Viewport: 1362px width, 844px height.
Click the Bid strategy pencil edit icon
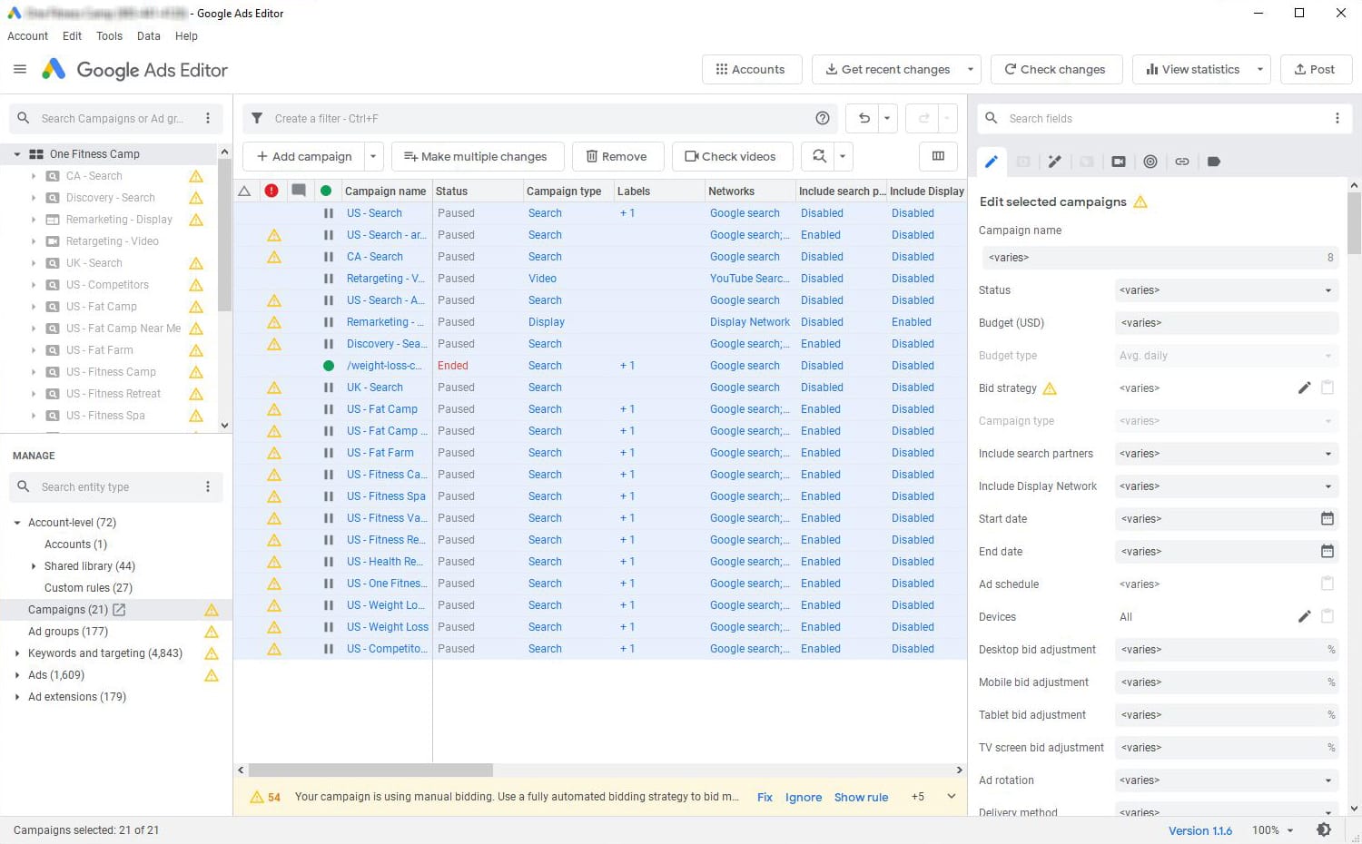point(1304,388)
